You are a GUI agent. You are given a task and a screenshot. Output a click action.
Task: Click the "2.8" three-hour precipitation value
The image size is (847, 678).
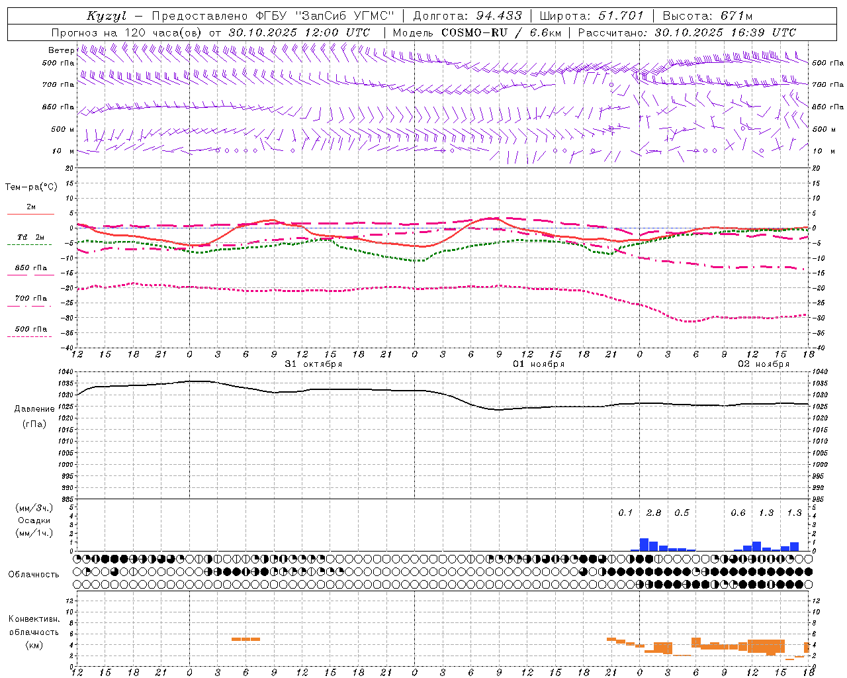pyautogui.click(x=654, y=513)
